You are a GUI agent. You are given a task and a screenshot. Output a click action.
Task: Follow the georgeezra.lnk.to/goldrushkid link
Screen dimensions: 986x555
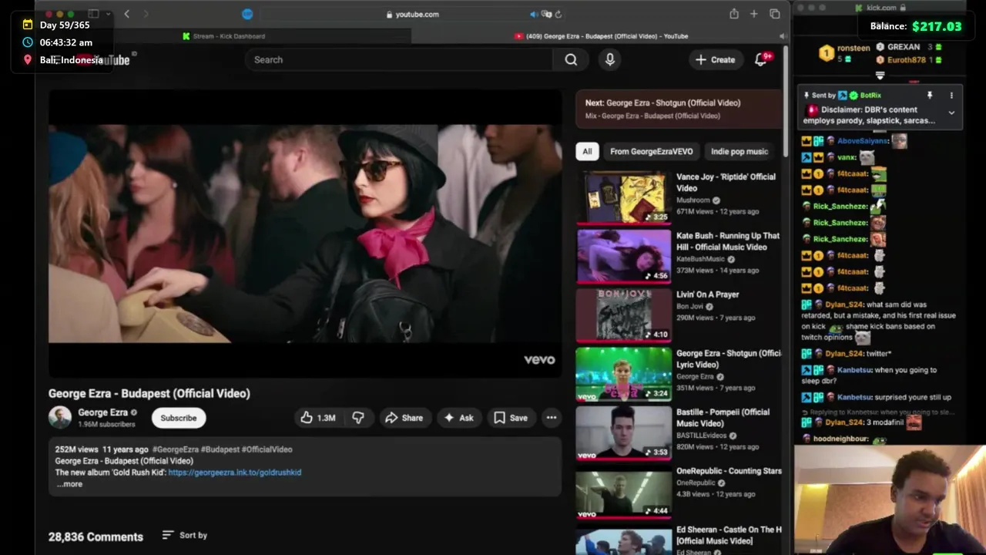click(x=235, y=473)
